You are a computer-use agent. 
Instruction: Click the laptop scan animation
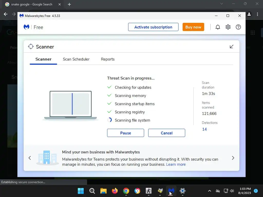(x=70, y=105)
